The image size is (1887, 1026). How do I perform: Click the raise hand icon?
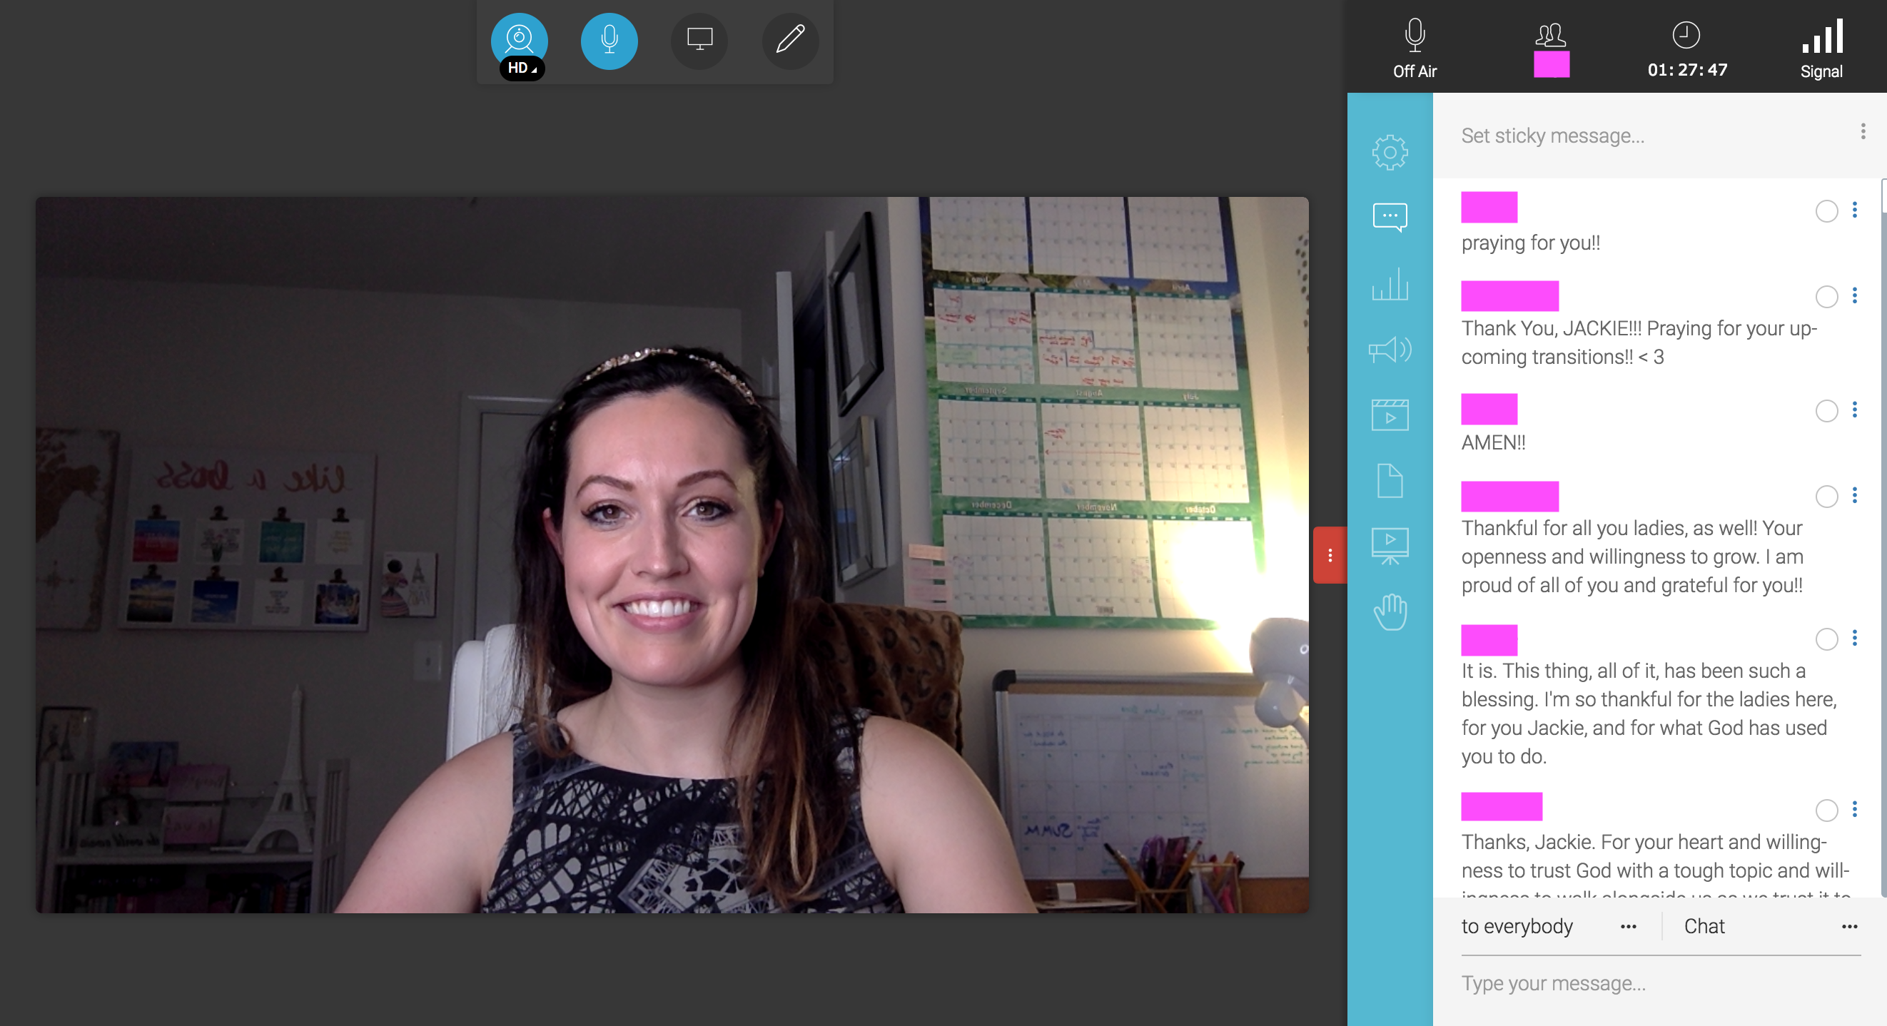point(1389,612)
